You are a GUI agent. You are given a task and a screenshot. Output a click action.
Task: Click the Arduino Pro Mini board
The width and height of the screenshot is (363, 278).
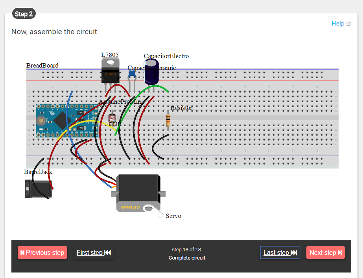point(63,120)
